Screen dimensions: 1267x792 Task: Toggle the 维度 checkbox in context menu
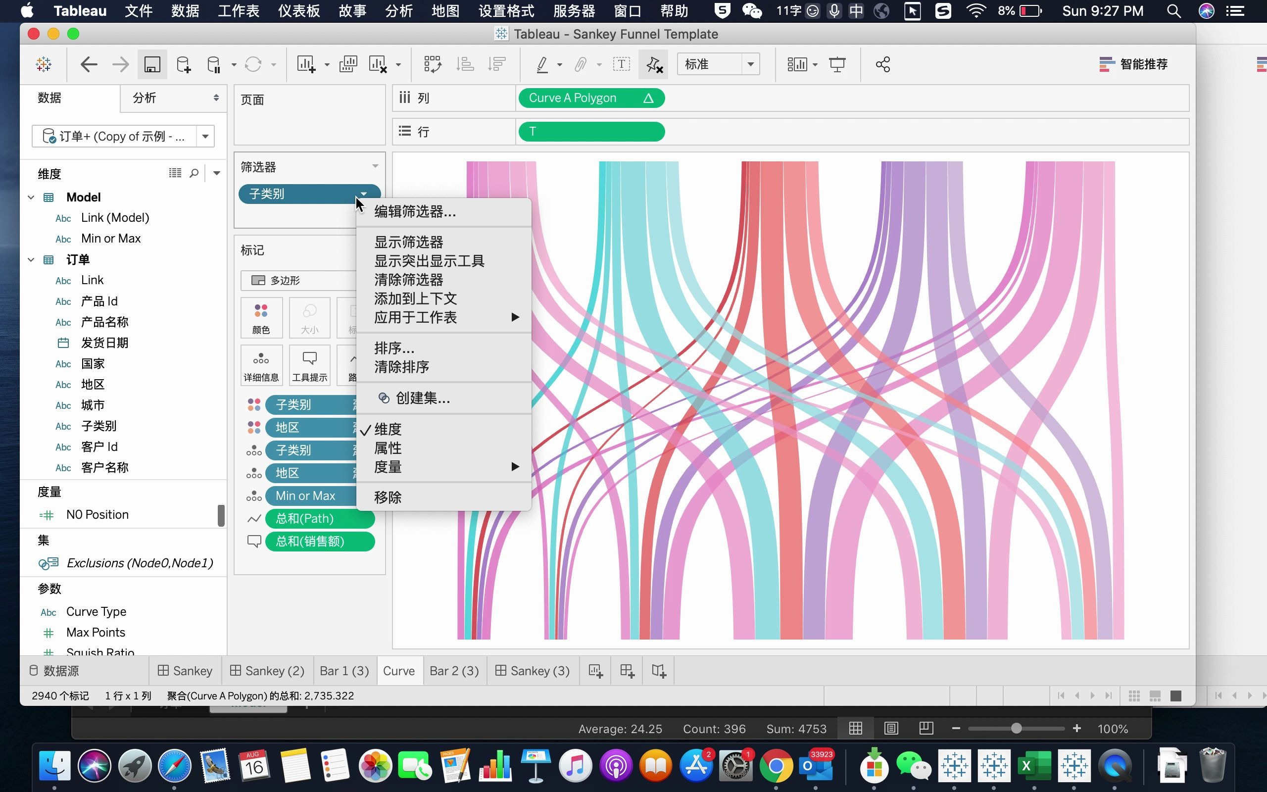coord(388,429)
